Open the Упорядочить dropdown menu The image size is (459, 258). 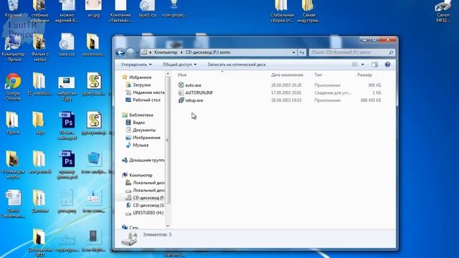pyautogui.click(x=136, y=64)
